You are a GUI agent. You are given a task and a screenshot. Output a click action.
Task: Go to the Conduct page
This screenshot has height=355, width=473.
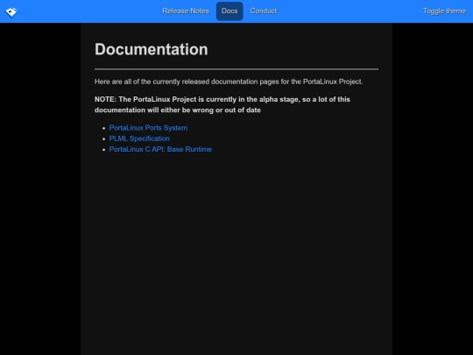264,11
